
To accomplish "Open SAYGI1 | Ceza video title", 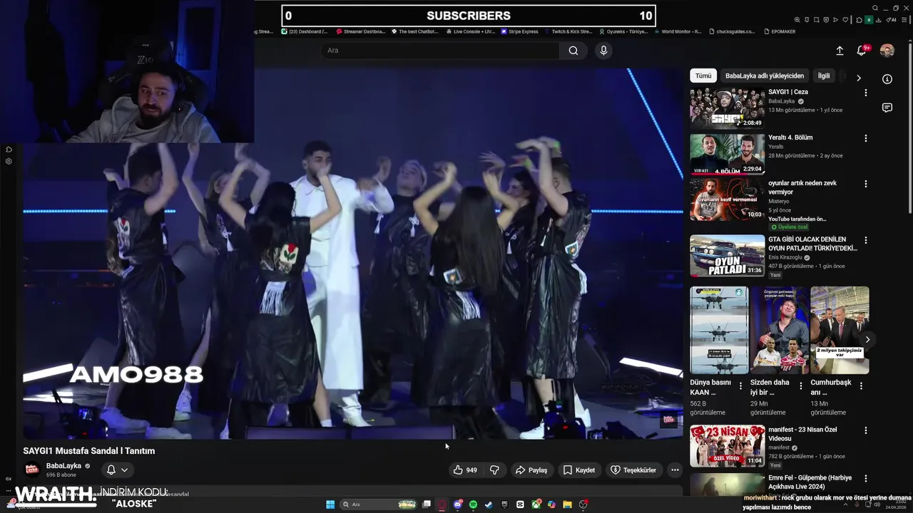I will tap(788, 92).
